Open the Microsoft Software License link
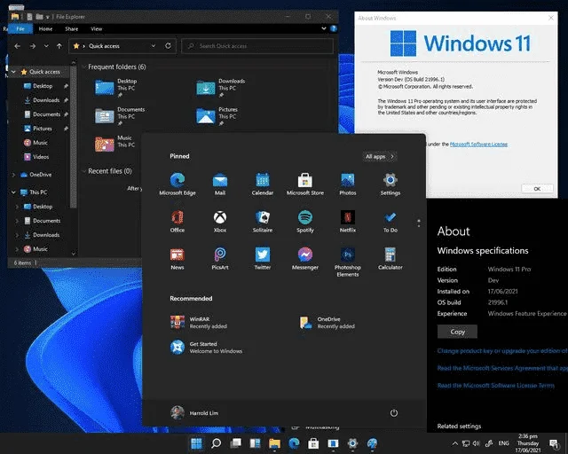568x454 pixels. point(478,145)
